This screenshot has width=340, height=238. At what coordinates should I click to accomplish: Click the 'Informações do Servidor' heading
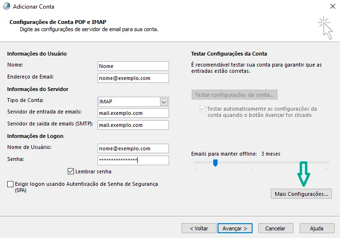pyautogui.click(x=38, y=89)
